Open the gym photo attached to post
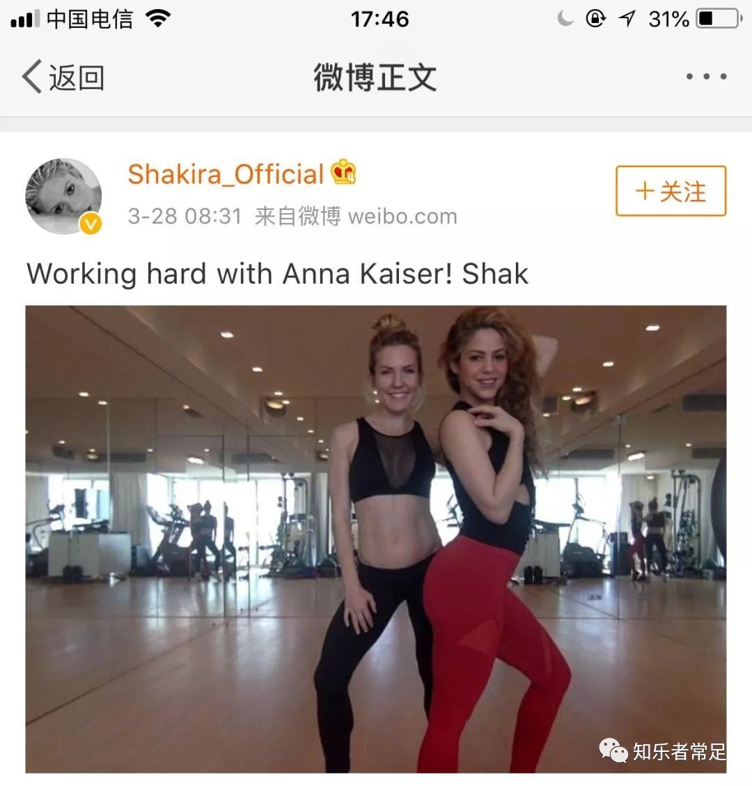Viewport: 752px width, 786px height. click(376, 539)
